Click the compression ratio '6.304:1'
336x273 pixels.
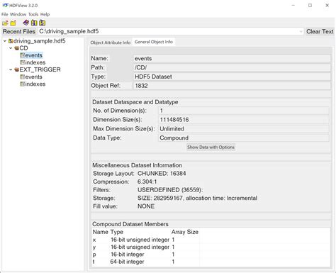pyautogui.click(x=147, y=182)
